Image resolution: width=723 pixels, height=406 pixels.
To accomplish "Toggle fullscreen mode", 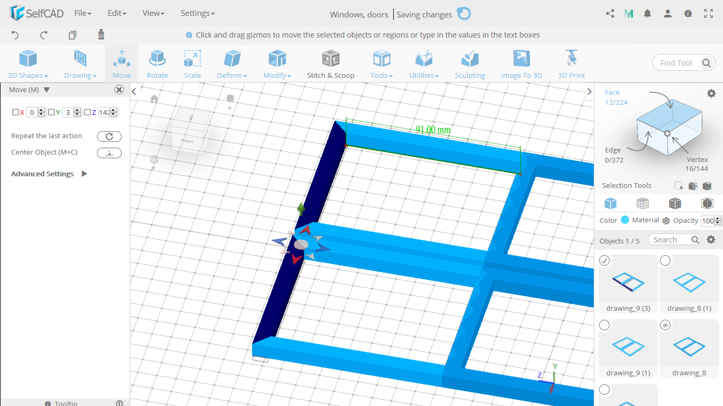I will point(709,14).
